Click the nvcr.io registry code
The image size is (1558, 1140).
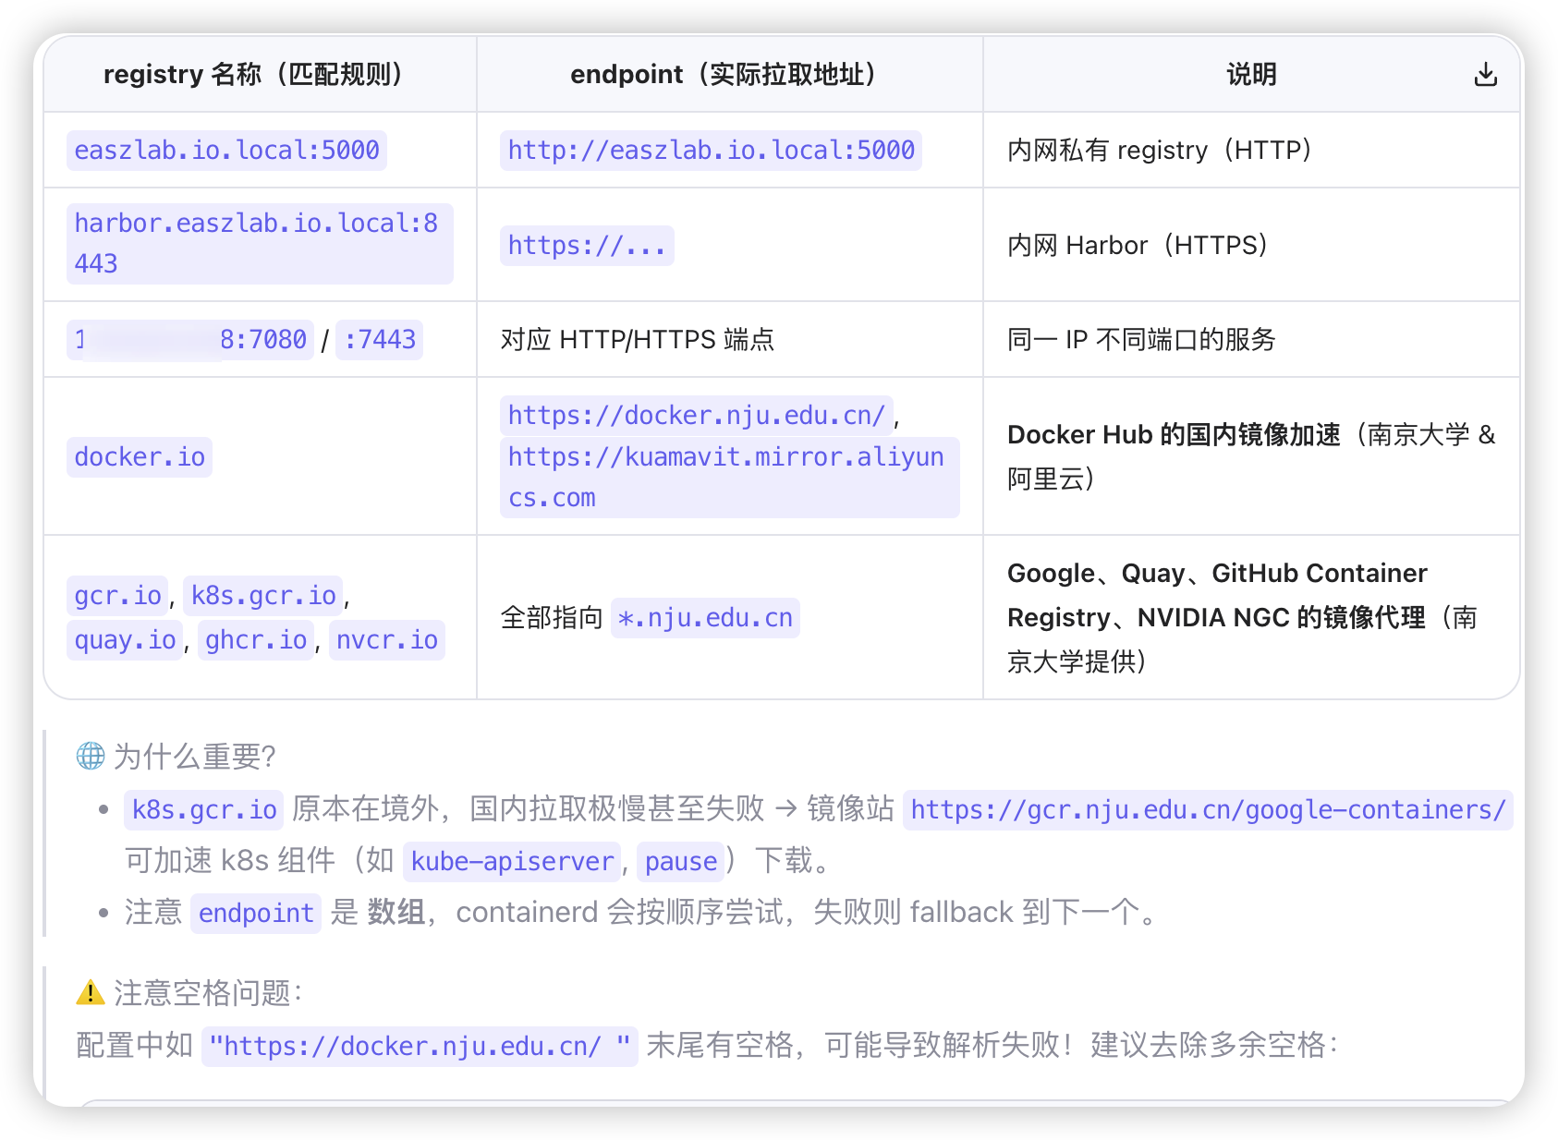(387, 639)
